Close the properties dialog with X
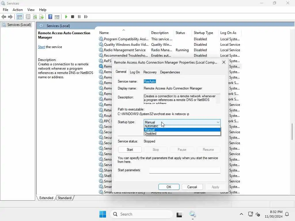 pos(224,62)
